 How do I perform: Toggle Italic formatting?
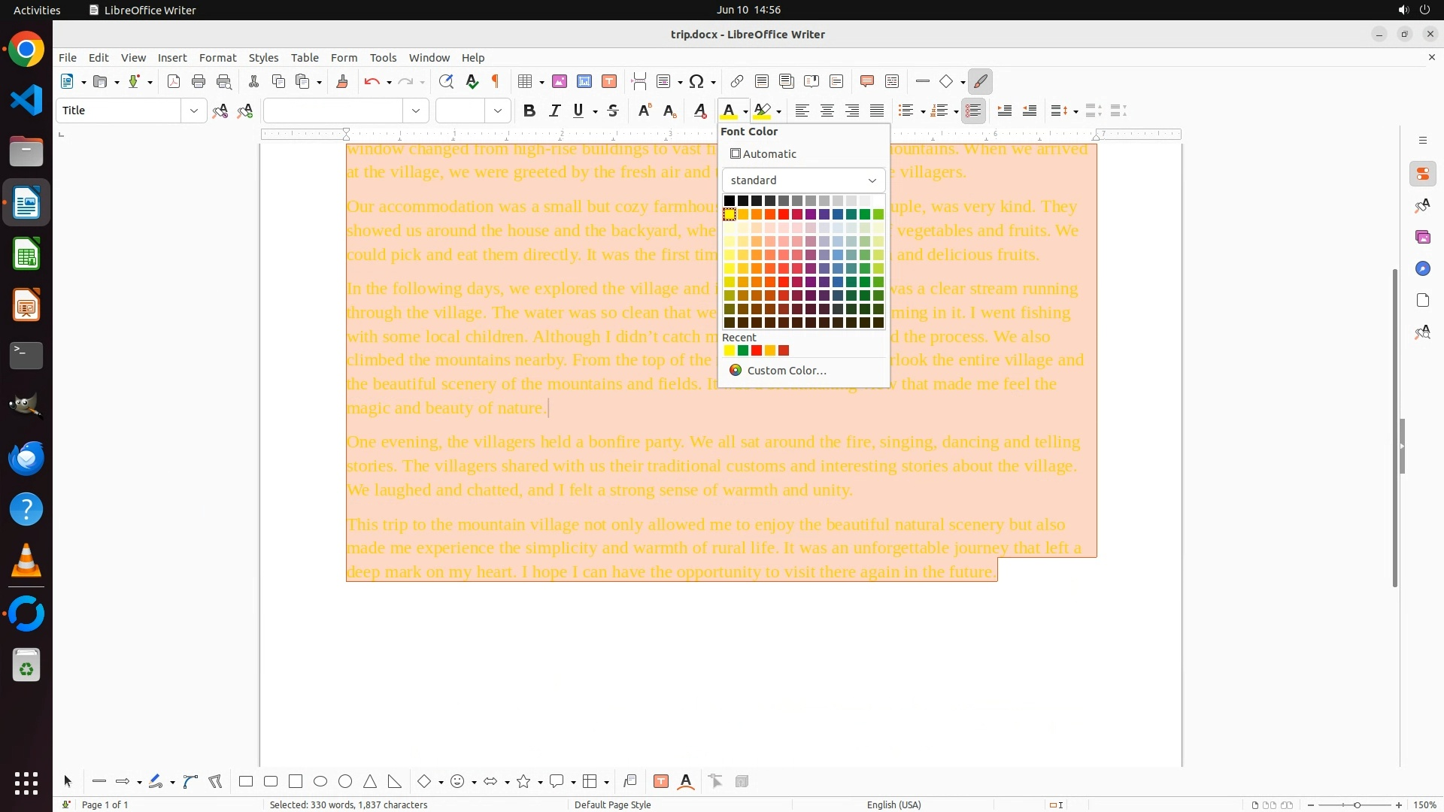pyautogui.click(x=554, y=111)
